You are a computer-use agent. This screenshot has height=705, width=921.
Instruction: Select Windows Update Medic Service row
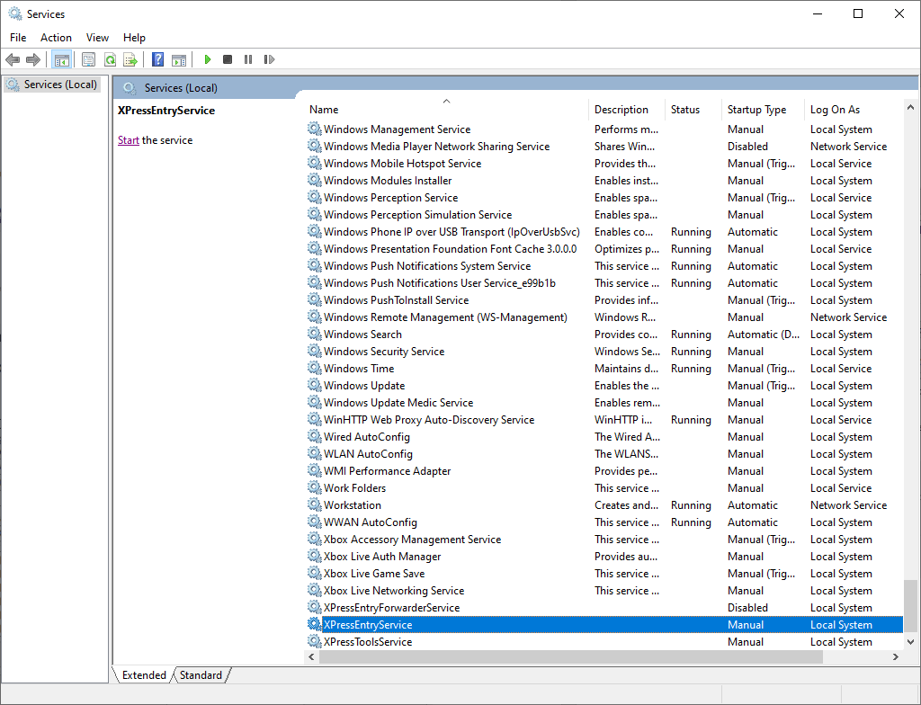coord(604,402)
